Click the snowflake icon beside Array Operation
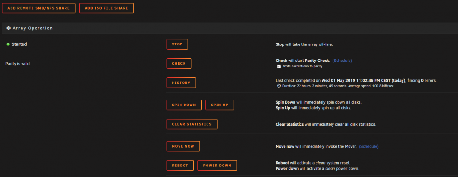458x177 pixels. [8, 28]
